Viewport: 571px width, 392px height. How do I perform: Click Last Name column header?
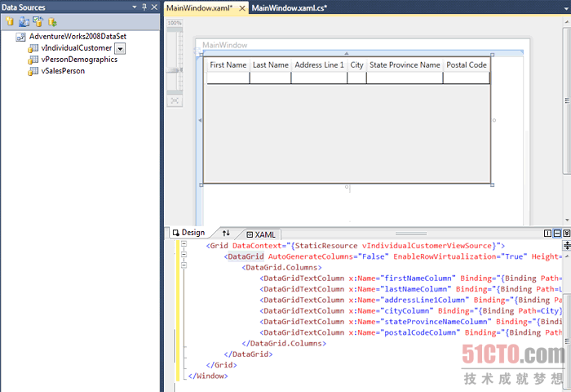(271, 65)
